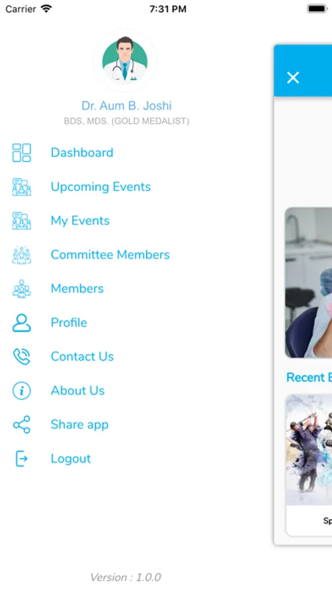Click the Upcoming Events people icon
Screen dimensions: 332x589
[x=22, y=187]
